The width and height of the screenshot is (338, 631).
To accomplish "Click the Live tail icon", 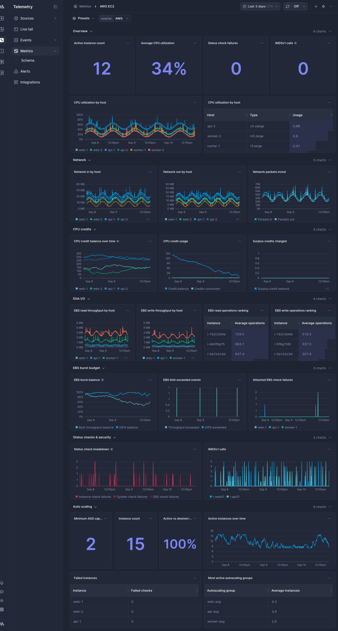I will pyautogui.click(x=16, y=29).
